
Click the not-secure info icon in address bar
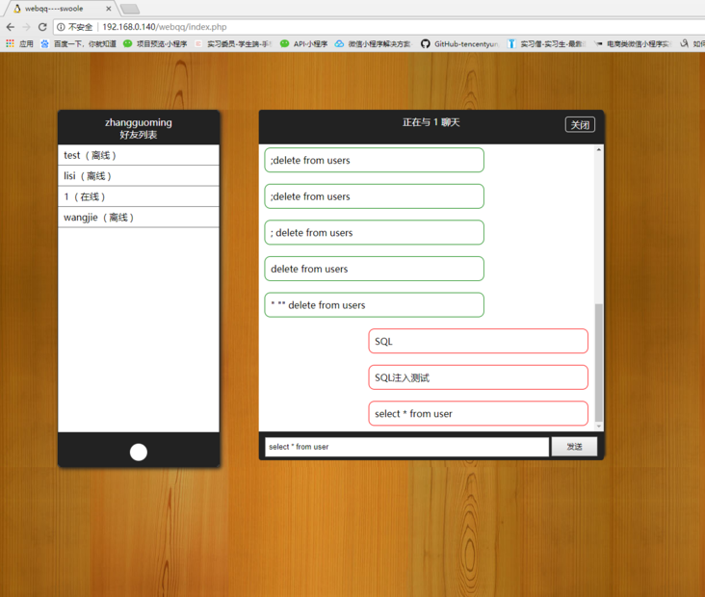61,27
